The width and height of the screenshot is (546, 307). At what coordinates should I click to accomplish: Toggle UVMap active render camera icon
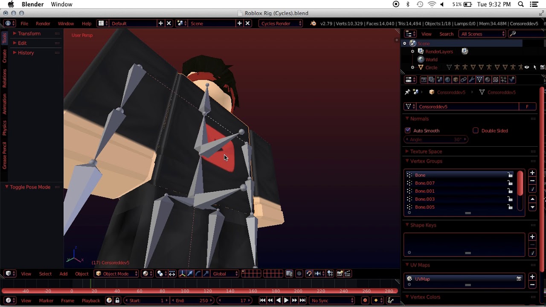pos(519,279)
